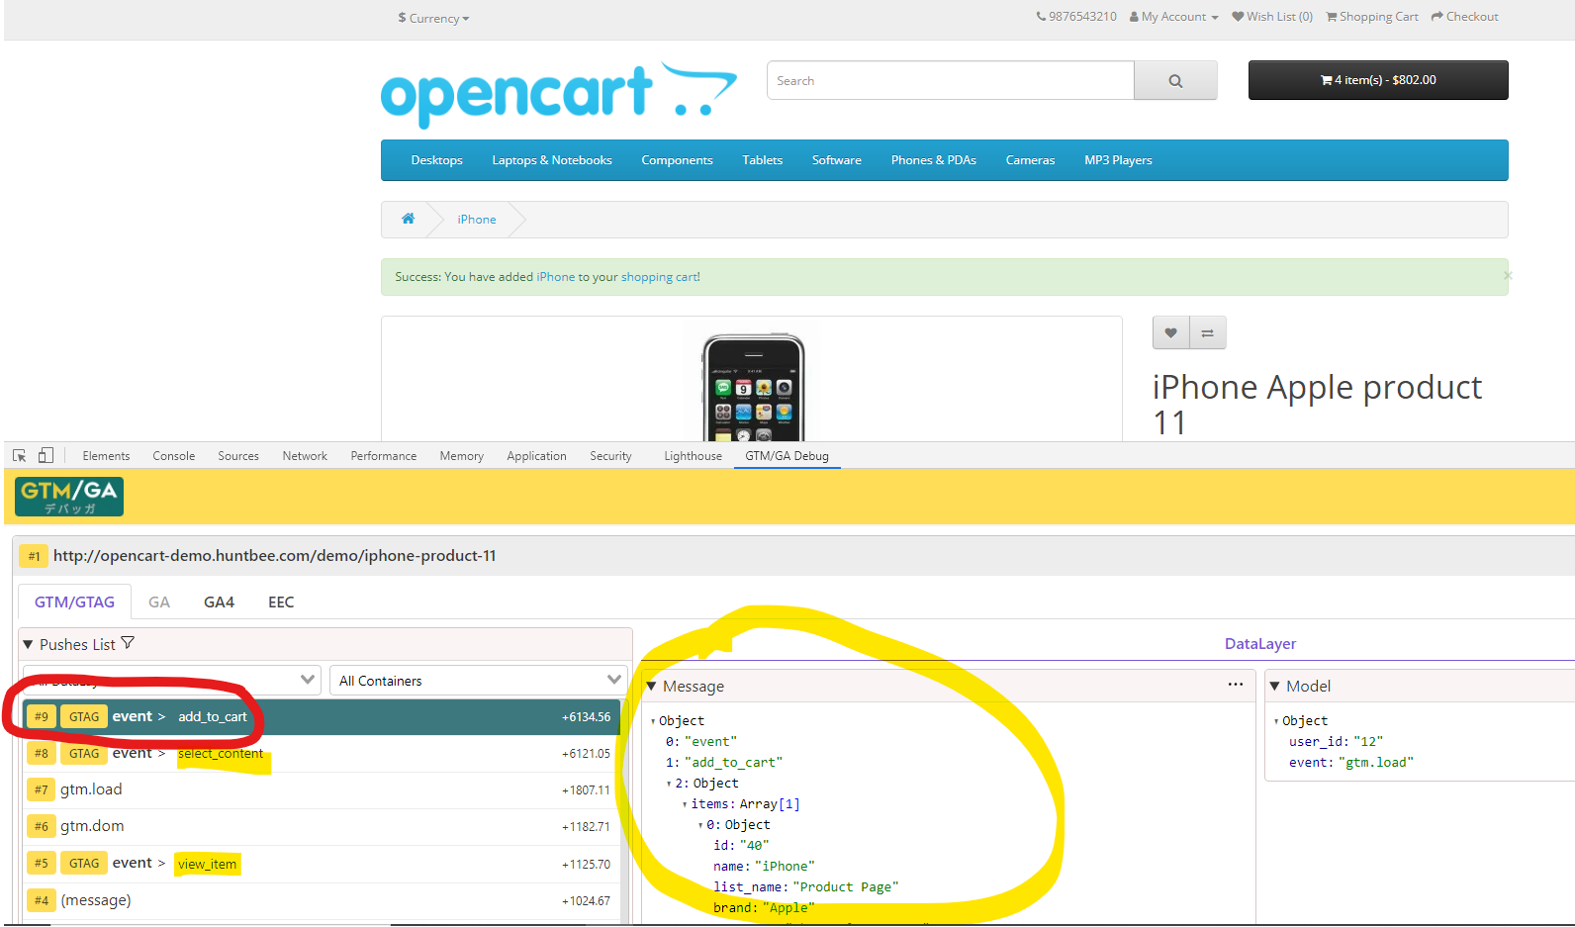The width and height of the screenshot is (1575, 927).
Task: Click the opencart logo
Action: pyautogui.click(x=559, y=95)
